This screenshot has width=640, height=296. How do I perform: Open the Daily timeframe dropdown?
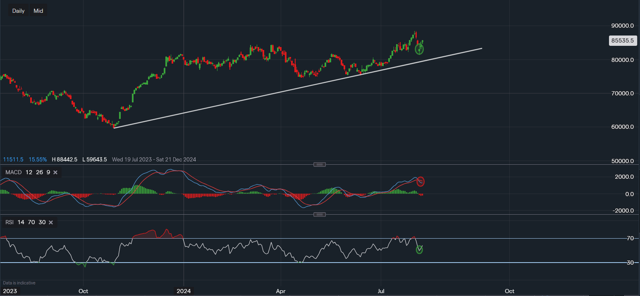[18, 11]
